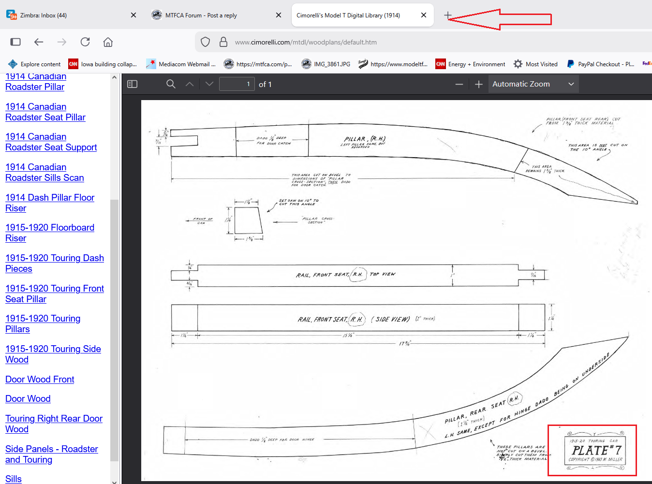
Task: Go to previous PDF page arrow
Action: (x=190, y=84)
